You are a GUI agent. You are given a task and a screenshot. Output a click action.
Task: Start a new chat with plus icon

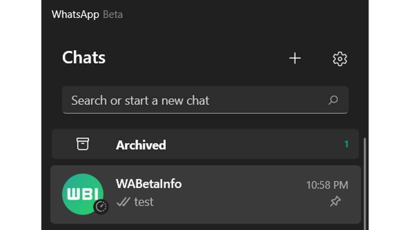click(295, 59)
